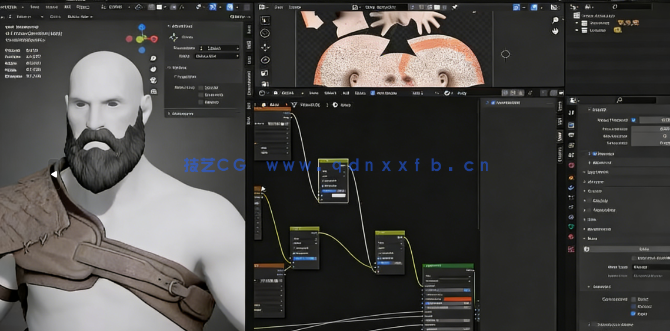This screenshot has height=331, width=670.
Task: Open the Object Data green triangle properties tab
Action: [x=572, y=227]
